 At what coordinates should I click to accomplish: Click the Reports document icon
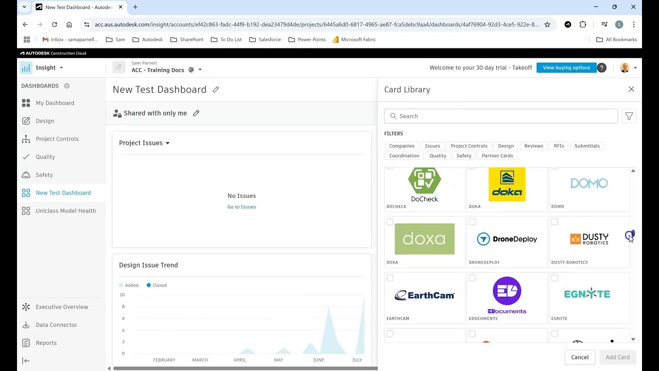(x=26, y=343)
